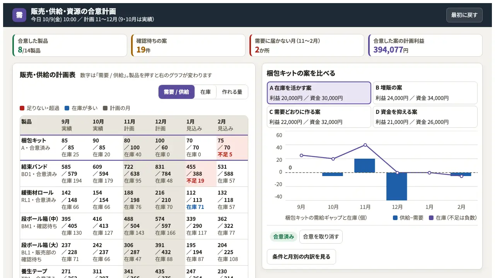Click 緩衝材ロール 9月 cell showing 142
This screenshot has width=495, height=278.
(75, 200)
